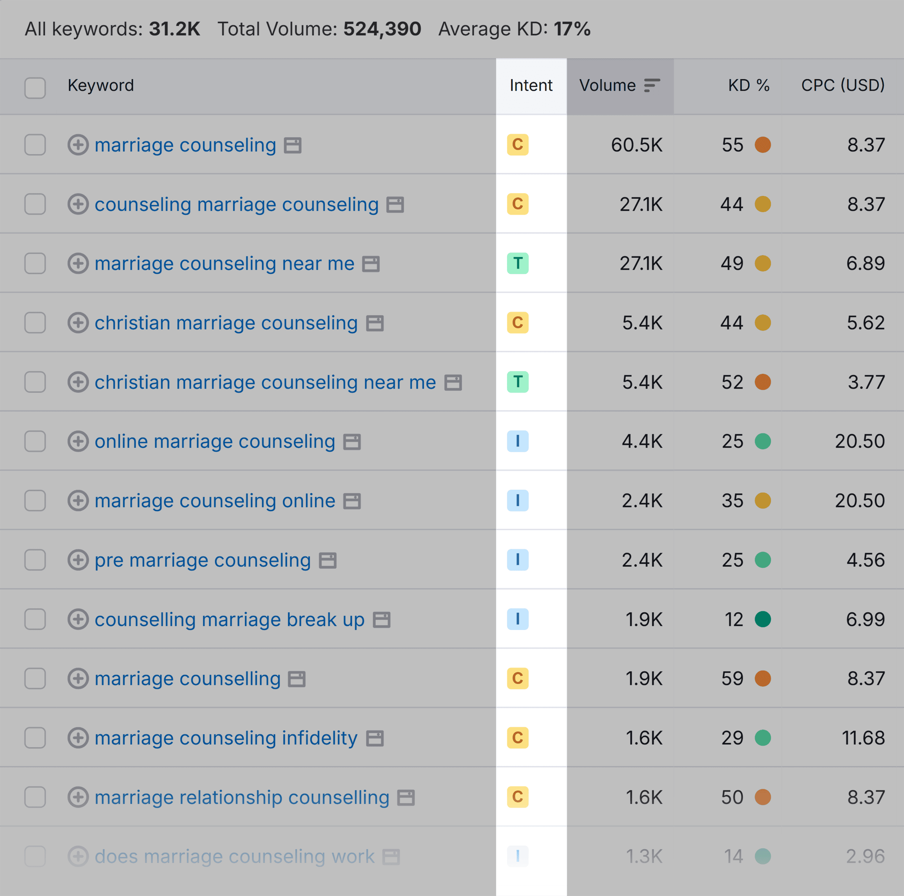This screenshot has height=896, width=904.
Task: Check the online marriage counseling checkbox
Action: (35, 441)
